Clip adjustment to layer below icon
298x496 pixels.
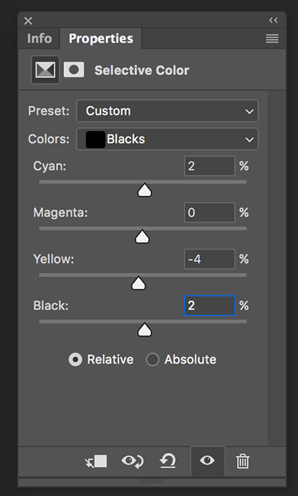[96, 462]
